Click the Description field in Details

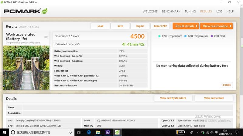click(127, 113)
